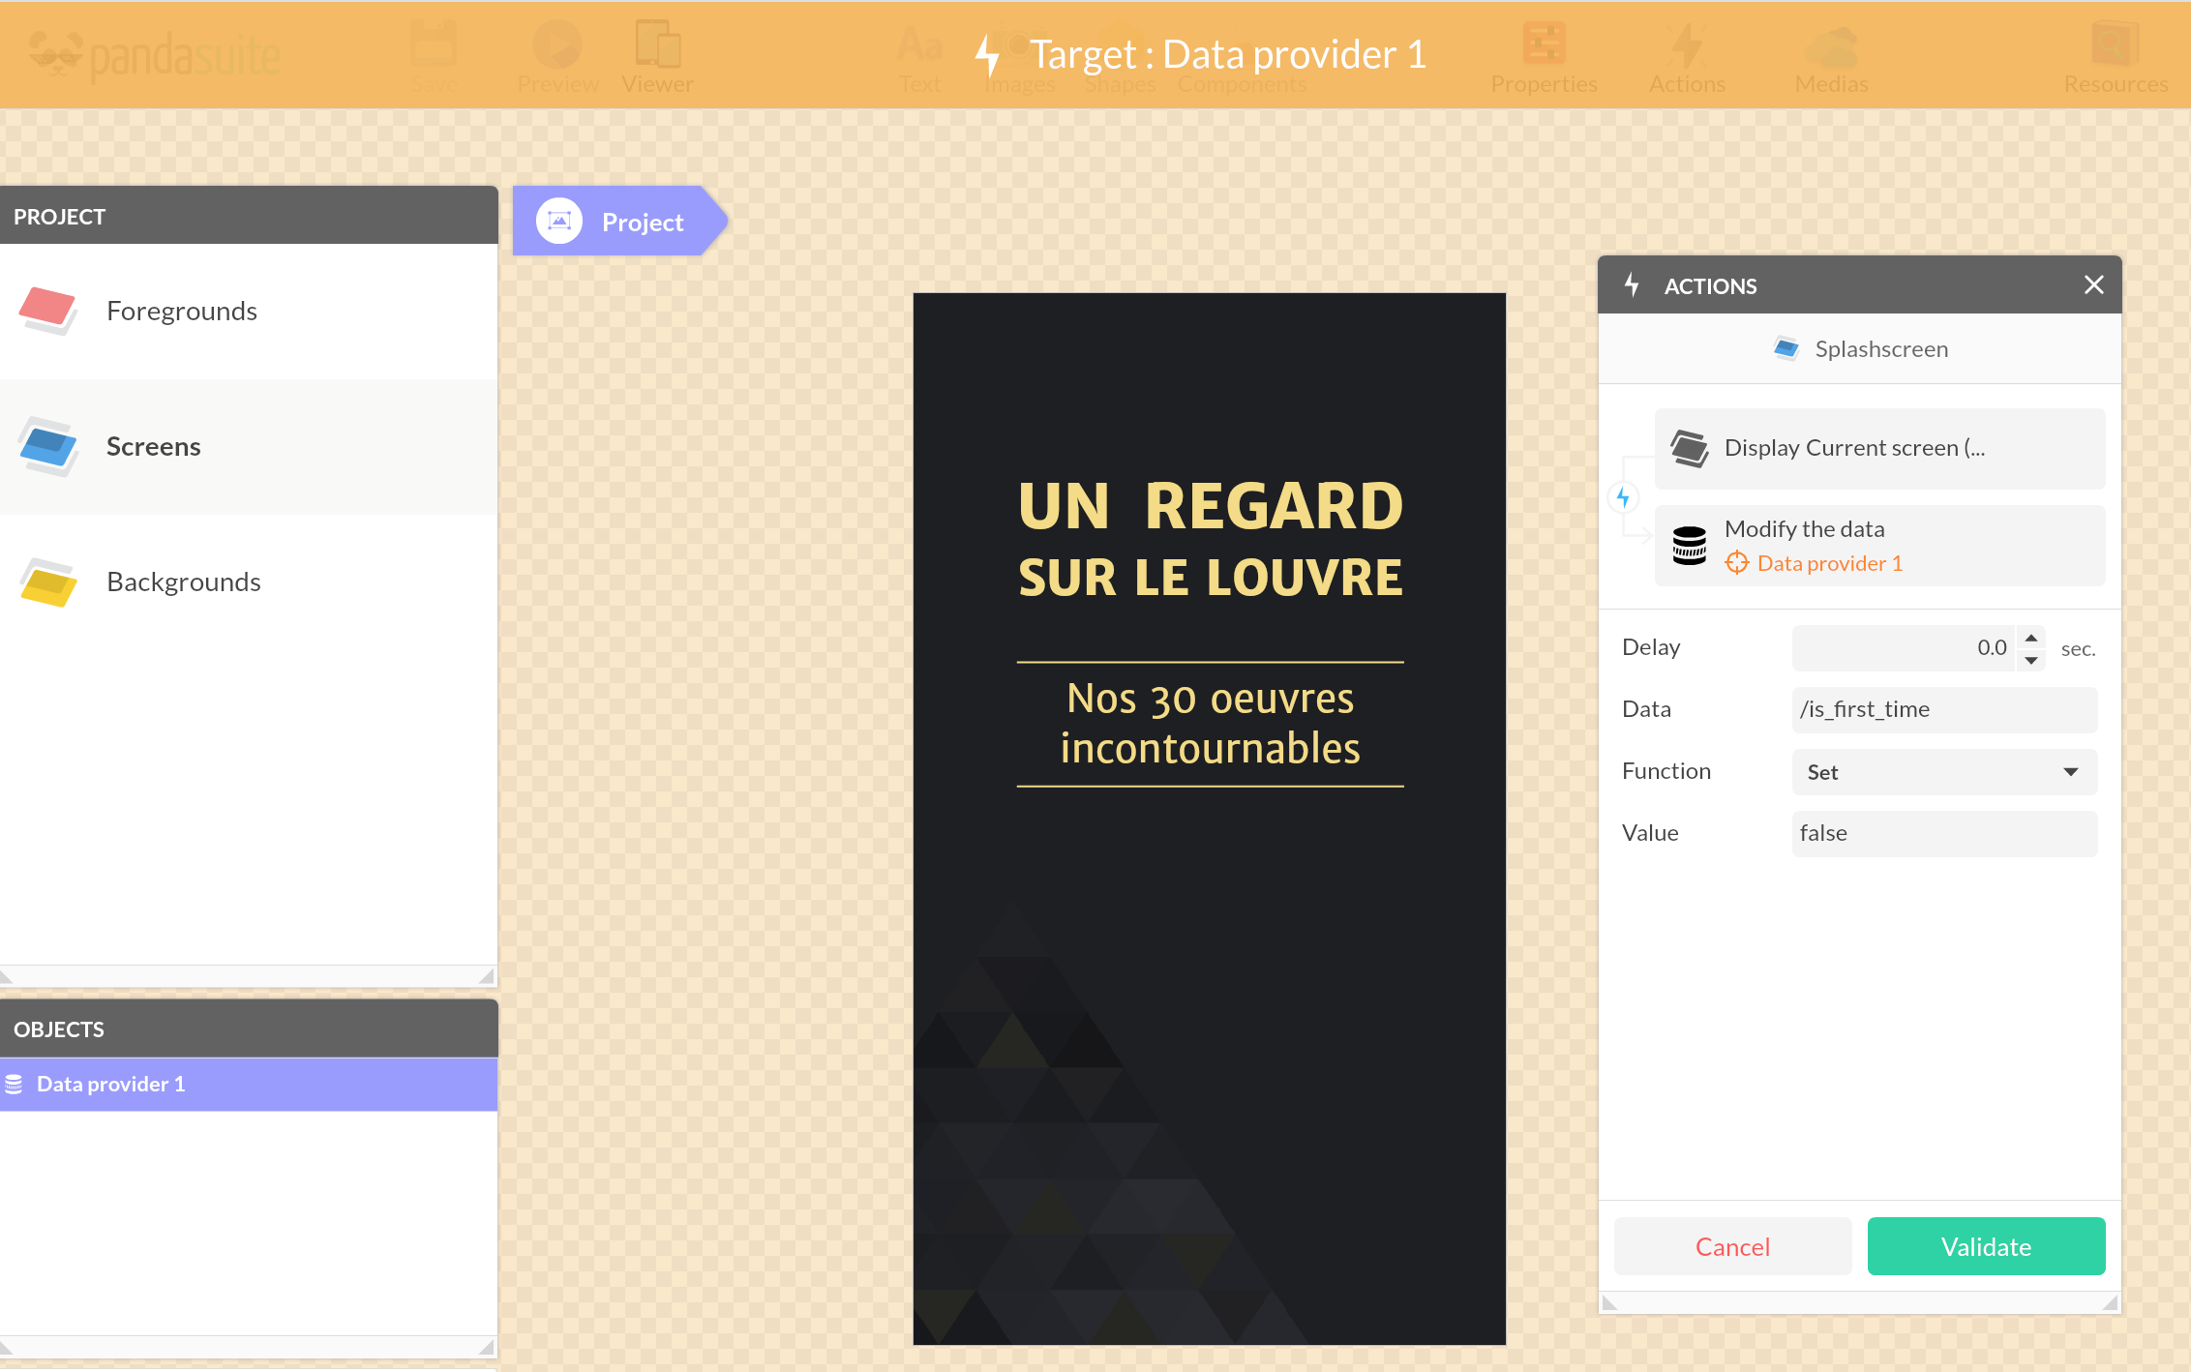
Task: Click the blue Screens layer icon
Action: pyautogui.click(x=47, y=446)
